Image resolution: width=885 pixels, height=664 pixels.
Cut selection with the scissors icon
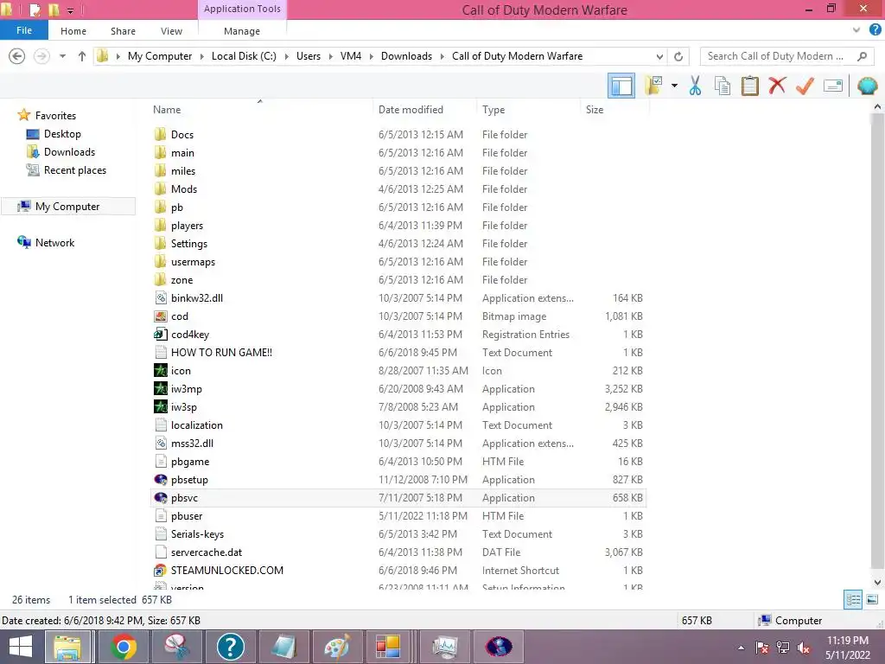[x=695, y=86]
